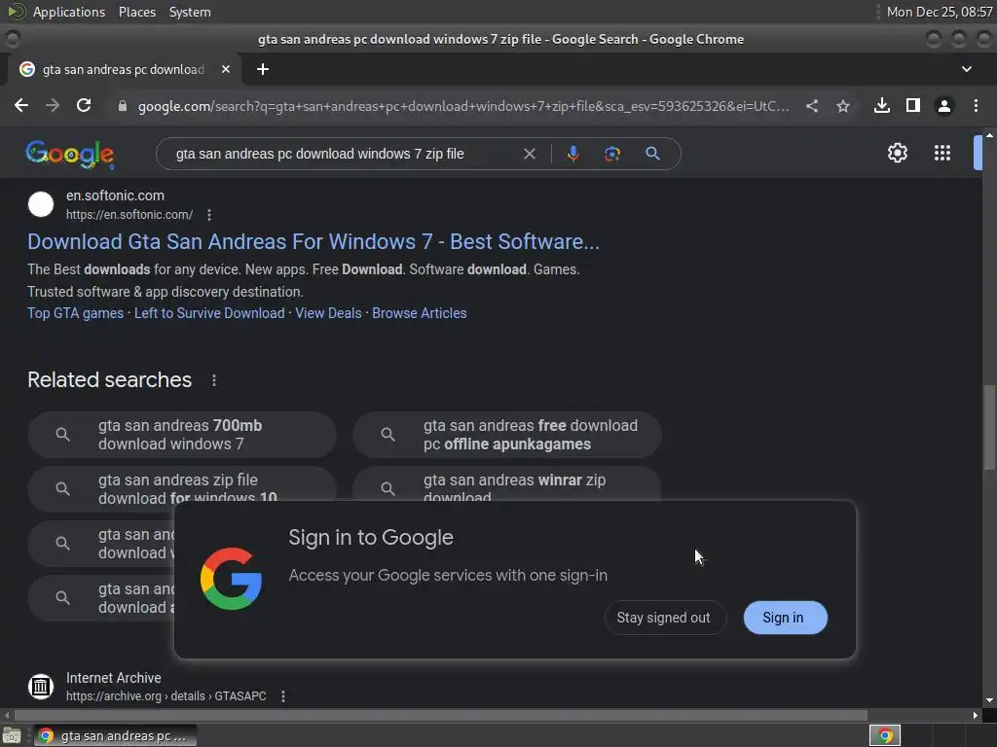Click Stay signed out button
Image resolution: width=997 pixels, height=747 pixels.
[x=664, y=618]
